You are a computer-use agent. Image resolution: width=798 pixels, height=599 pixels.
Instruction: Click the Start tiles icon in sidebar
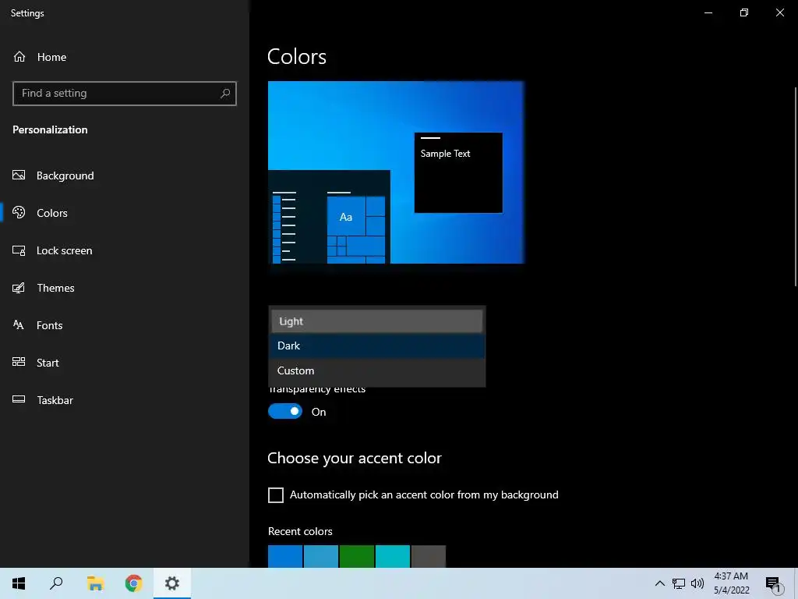(x=19, y=362)
